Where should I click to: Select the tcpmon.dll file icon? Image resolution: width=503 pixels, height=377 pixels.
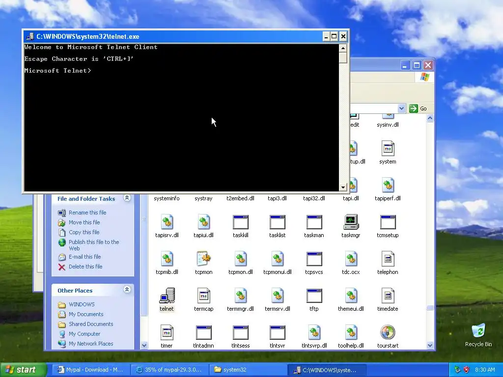pos(241,259)
